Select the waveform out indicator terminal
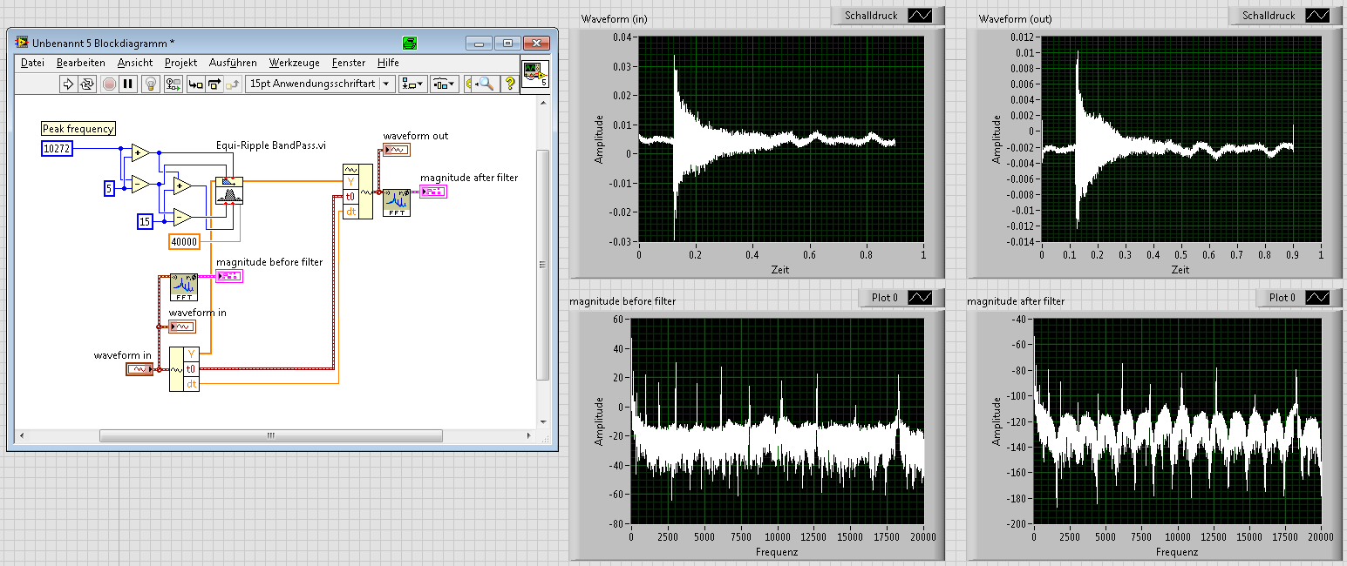 point(397,150)
